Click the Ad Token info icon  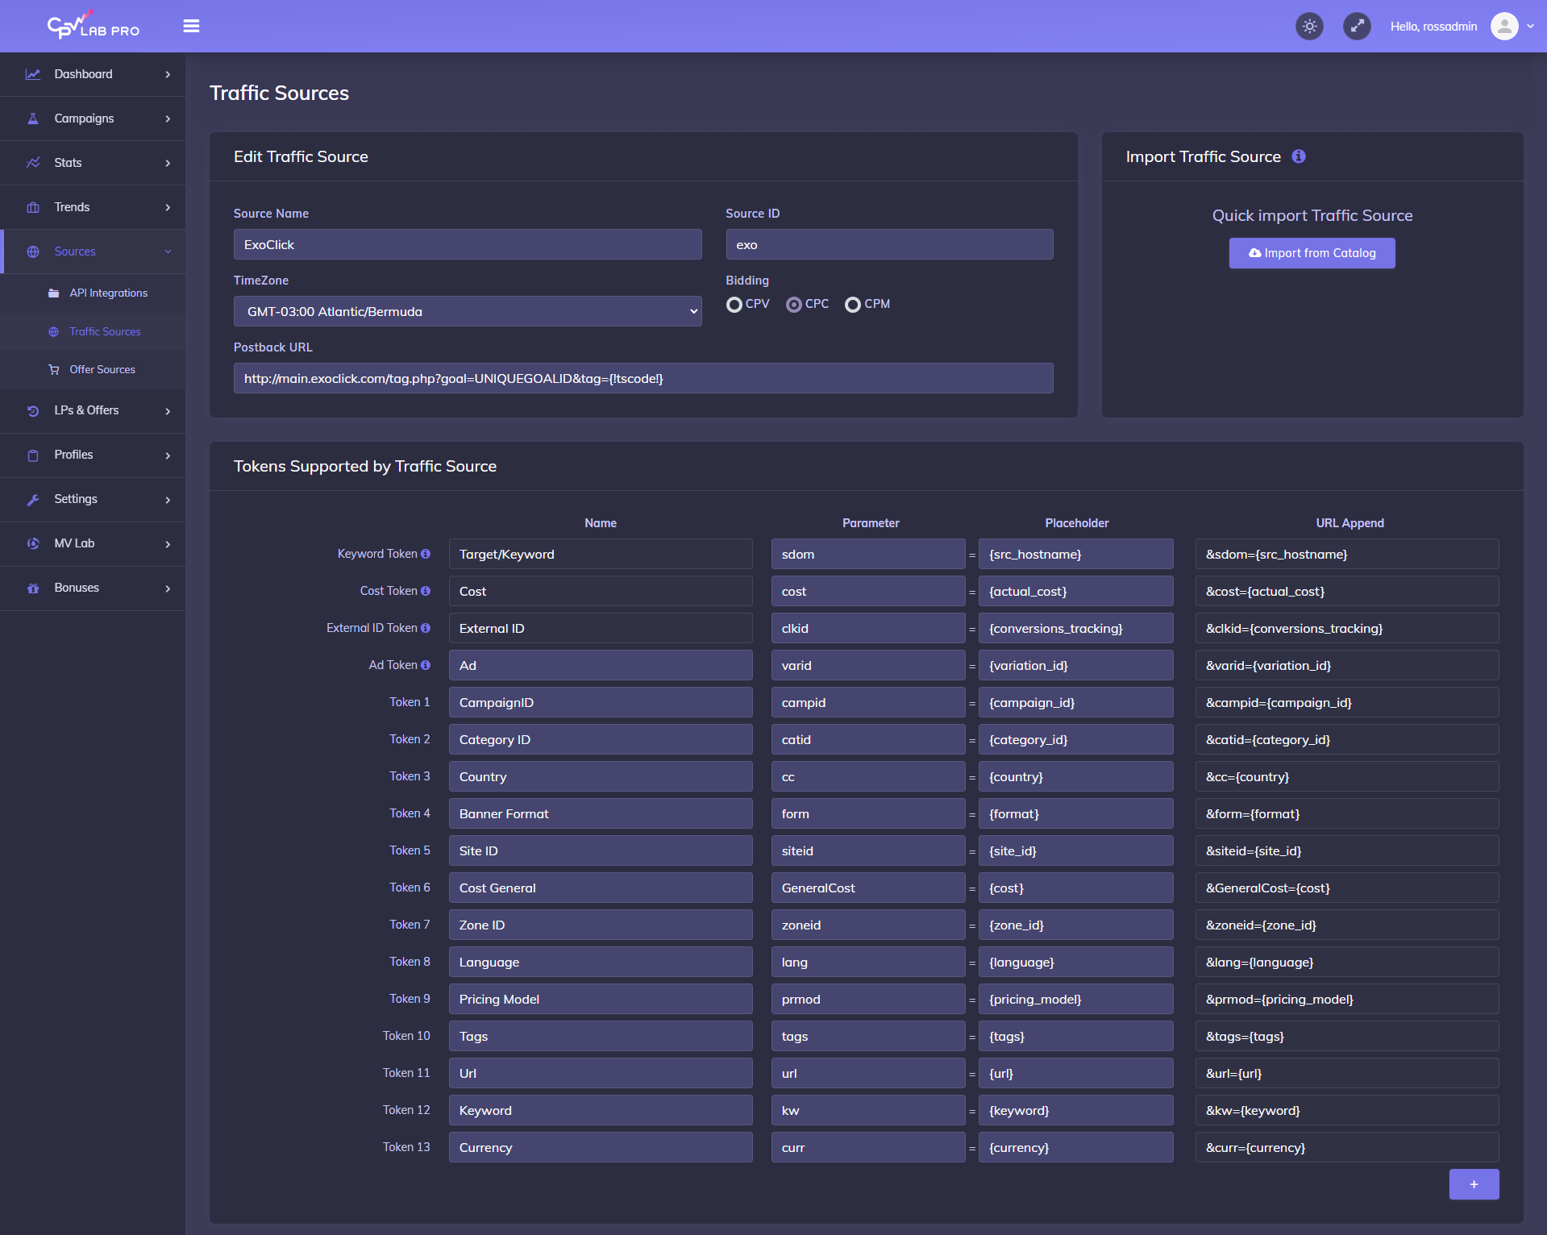426,665
